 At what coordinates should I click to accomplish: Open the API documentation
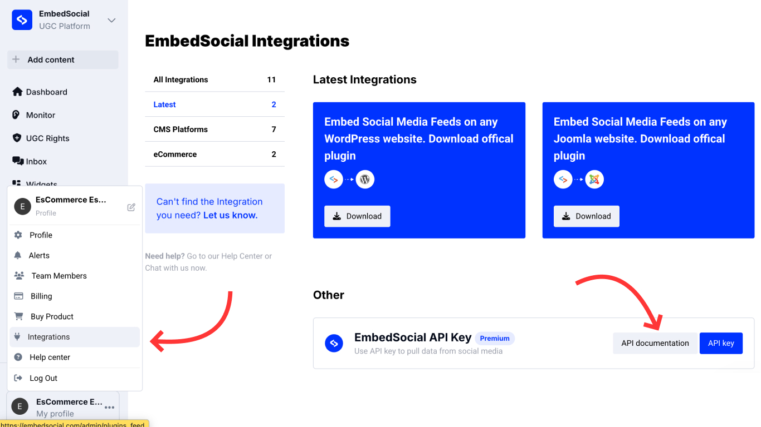click(x=655, y=343)
